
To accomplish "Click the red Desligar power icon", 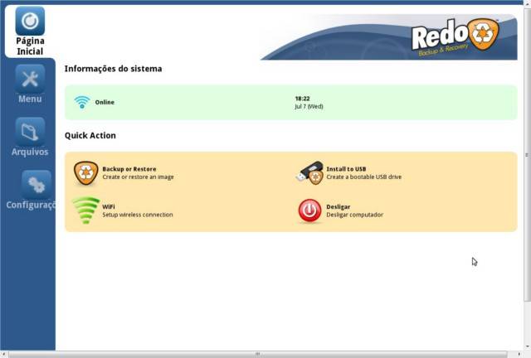I will (309, 210).
